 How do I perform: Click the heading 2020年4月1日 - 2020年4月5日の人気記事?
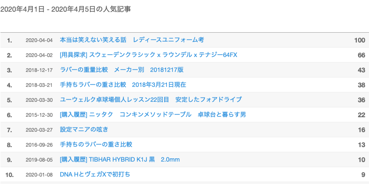[x=65, y=9]
